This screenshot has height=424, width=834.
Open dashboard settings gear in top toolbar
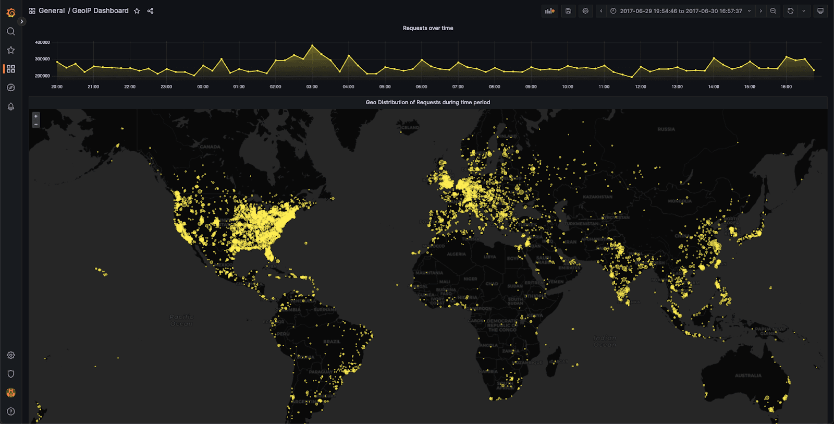pos(585,11)
